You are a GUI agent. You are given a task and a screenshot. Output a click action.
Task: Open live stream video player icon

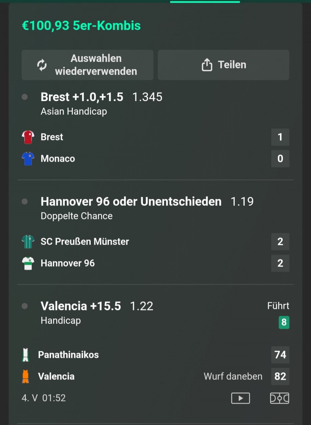[x=240, y=398]
